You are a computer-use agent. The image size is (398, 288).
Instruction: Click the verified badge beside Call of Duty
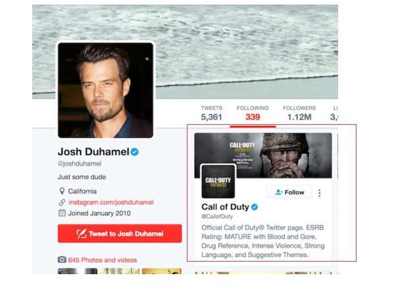pyautogui.click(x=255, y=207)
